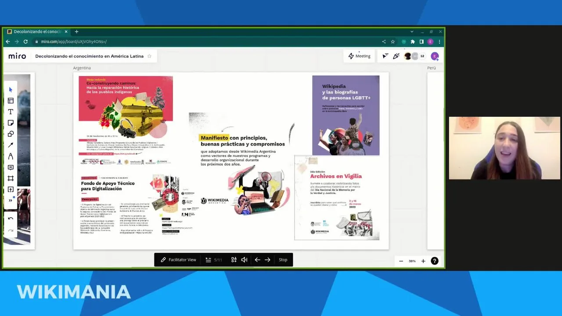Open the templates tool in sidebar

point(11,101)
